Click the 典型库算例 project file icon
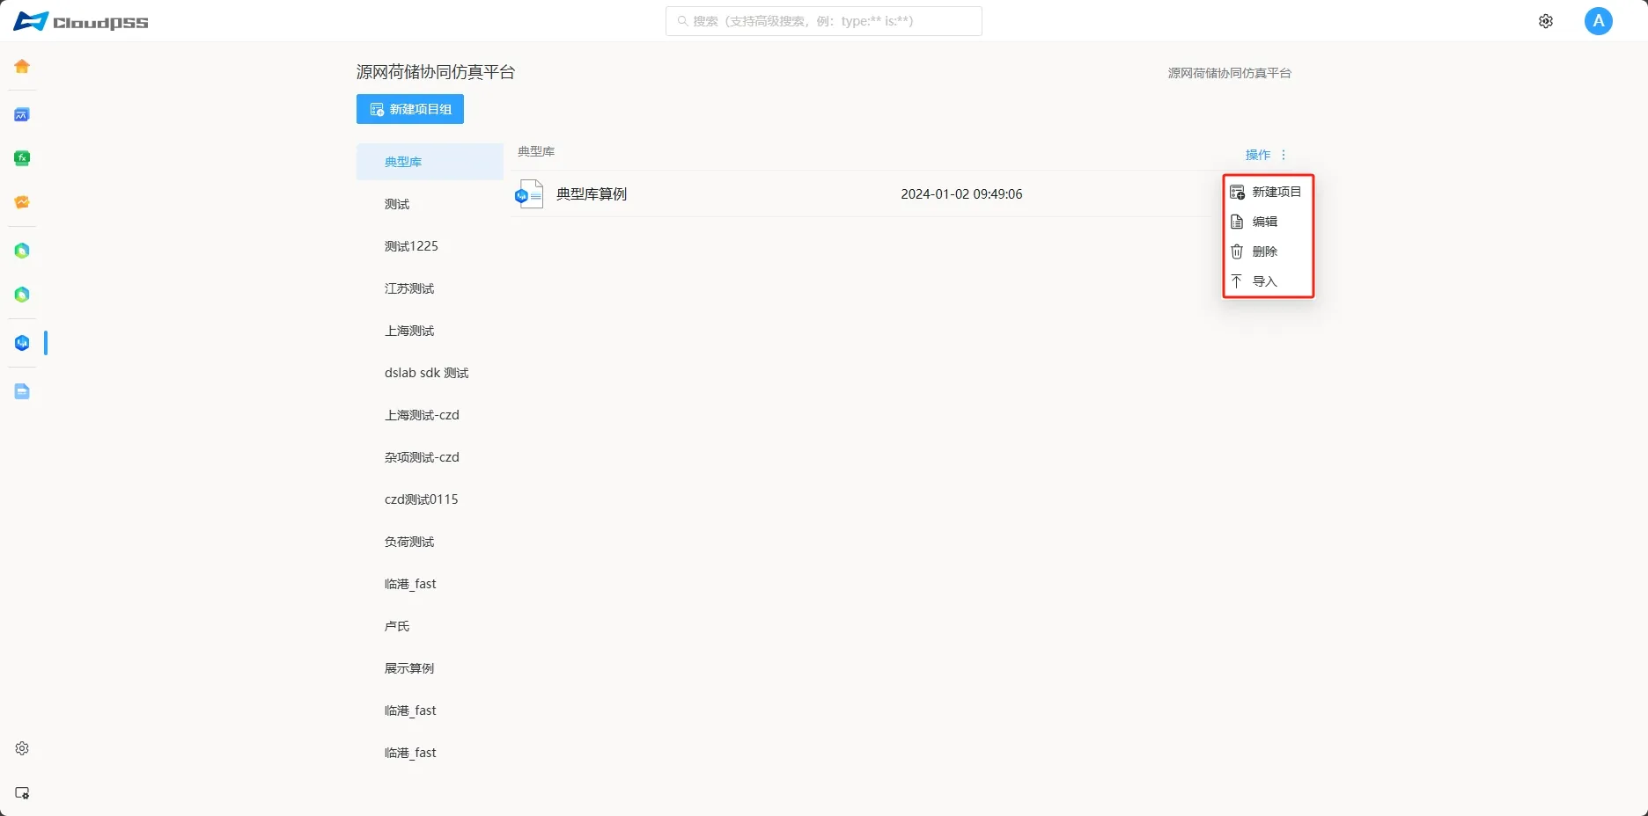Screen dimensions: 1648x816 tap(529, 194)
